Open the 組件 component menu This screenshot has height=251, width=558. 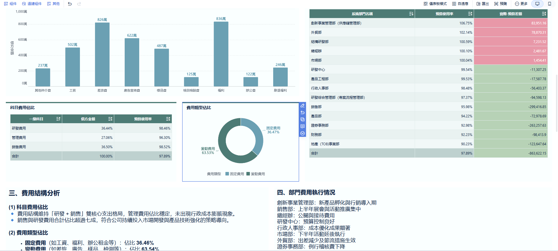click(10, 4)
